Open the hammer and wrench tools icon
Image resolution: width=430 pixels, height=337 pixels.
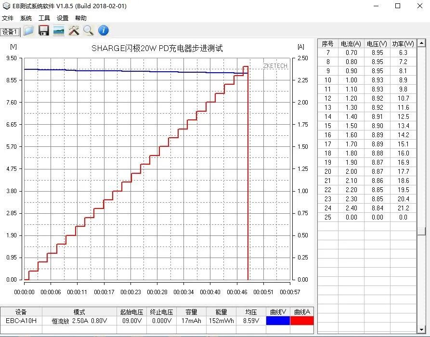click(74, 30)
